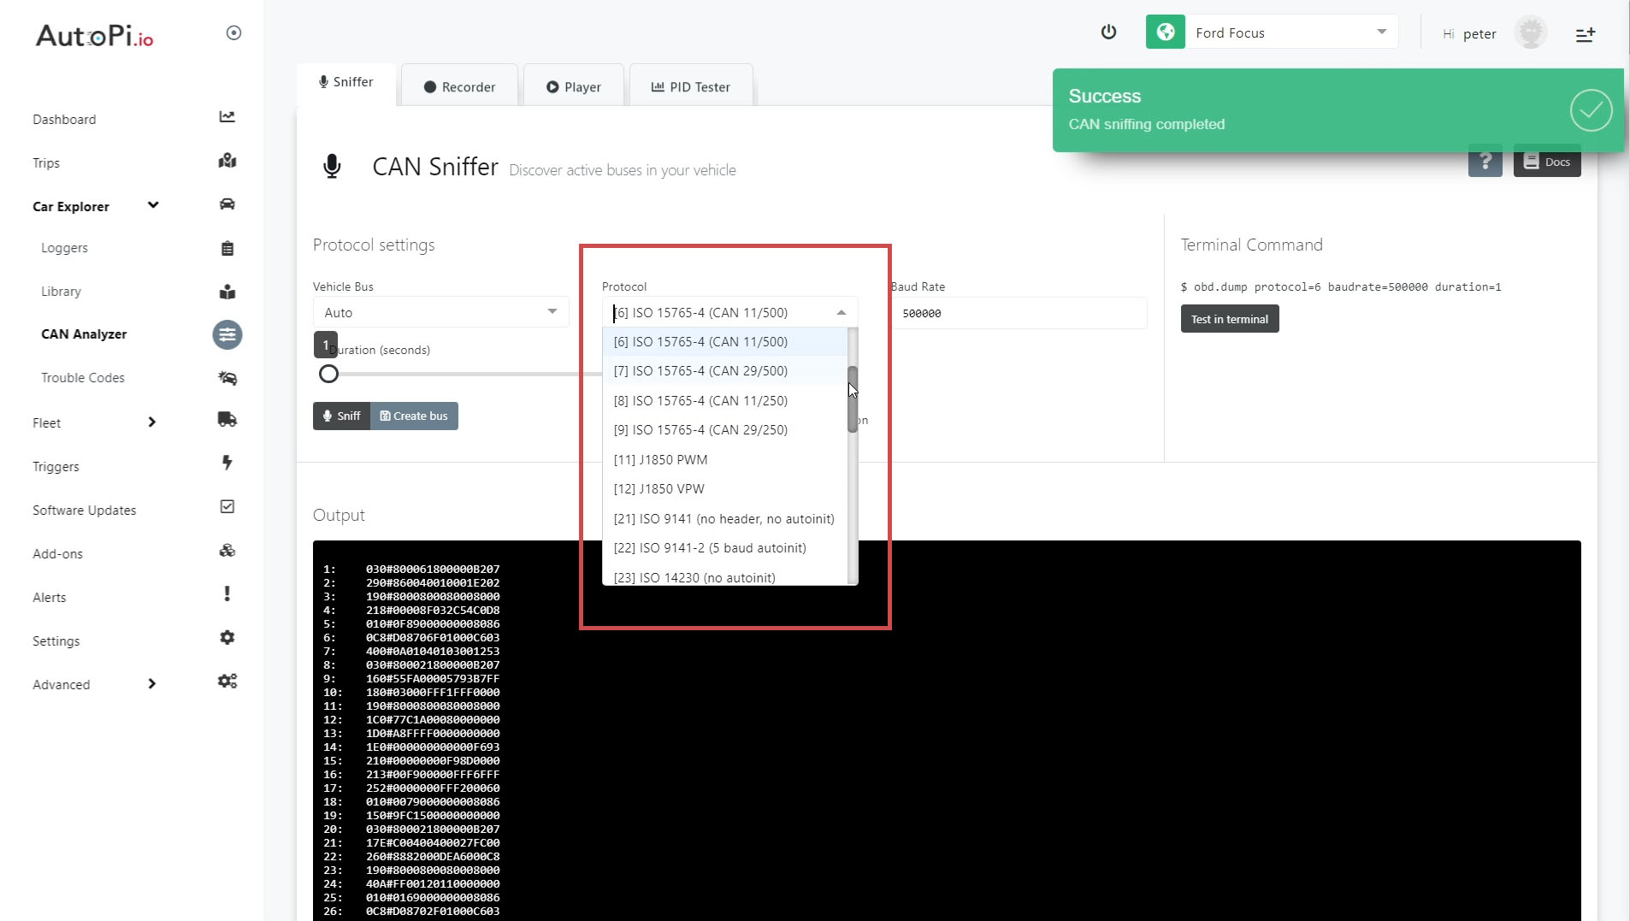Click the Test in terminal button
Screen dimensions: 1630x921
tap(1229, 319)
